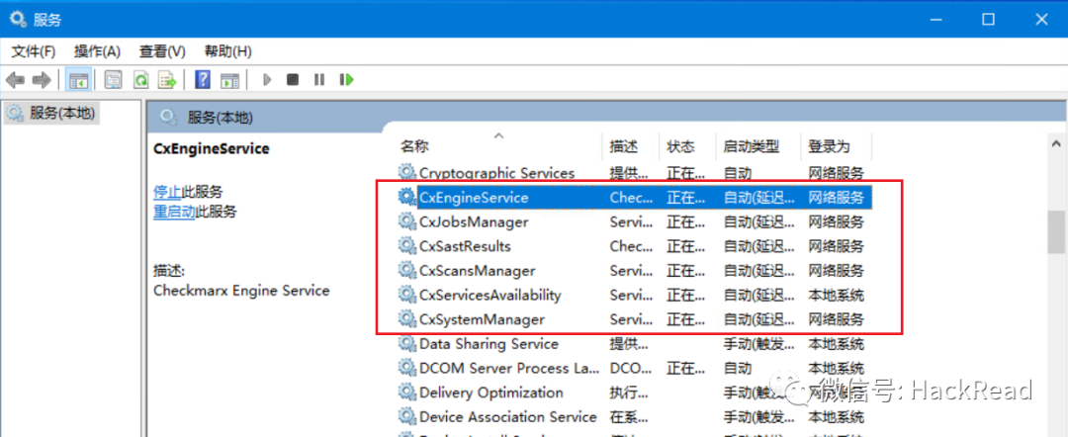This screenshot has width=1068, height=437.
Task: Click 网络服务 login of CxJobsManager row
Action: tap(836, 221)
